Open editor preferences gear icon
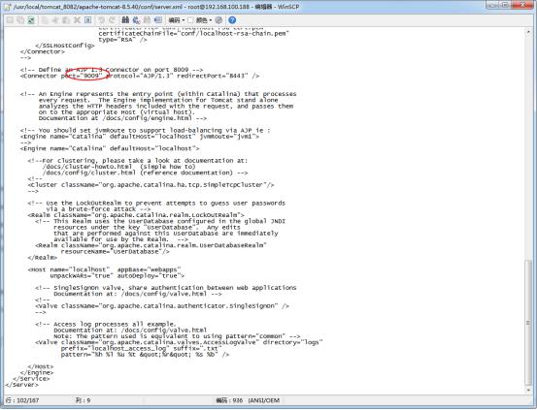The image size is (537, 410). pyautogui.click(x=218, y=20)
